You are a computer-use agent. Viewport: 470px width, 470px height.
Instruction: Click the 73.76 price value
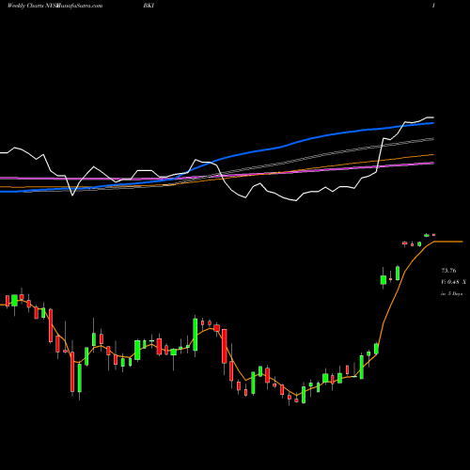click(x=448, y=271)
